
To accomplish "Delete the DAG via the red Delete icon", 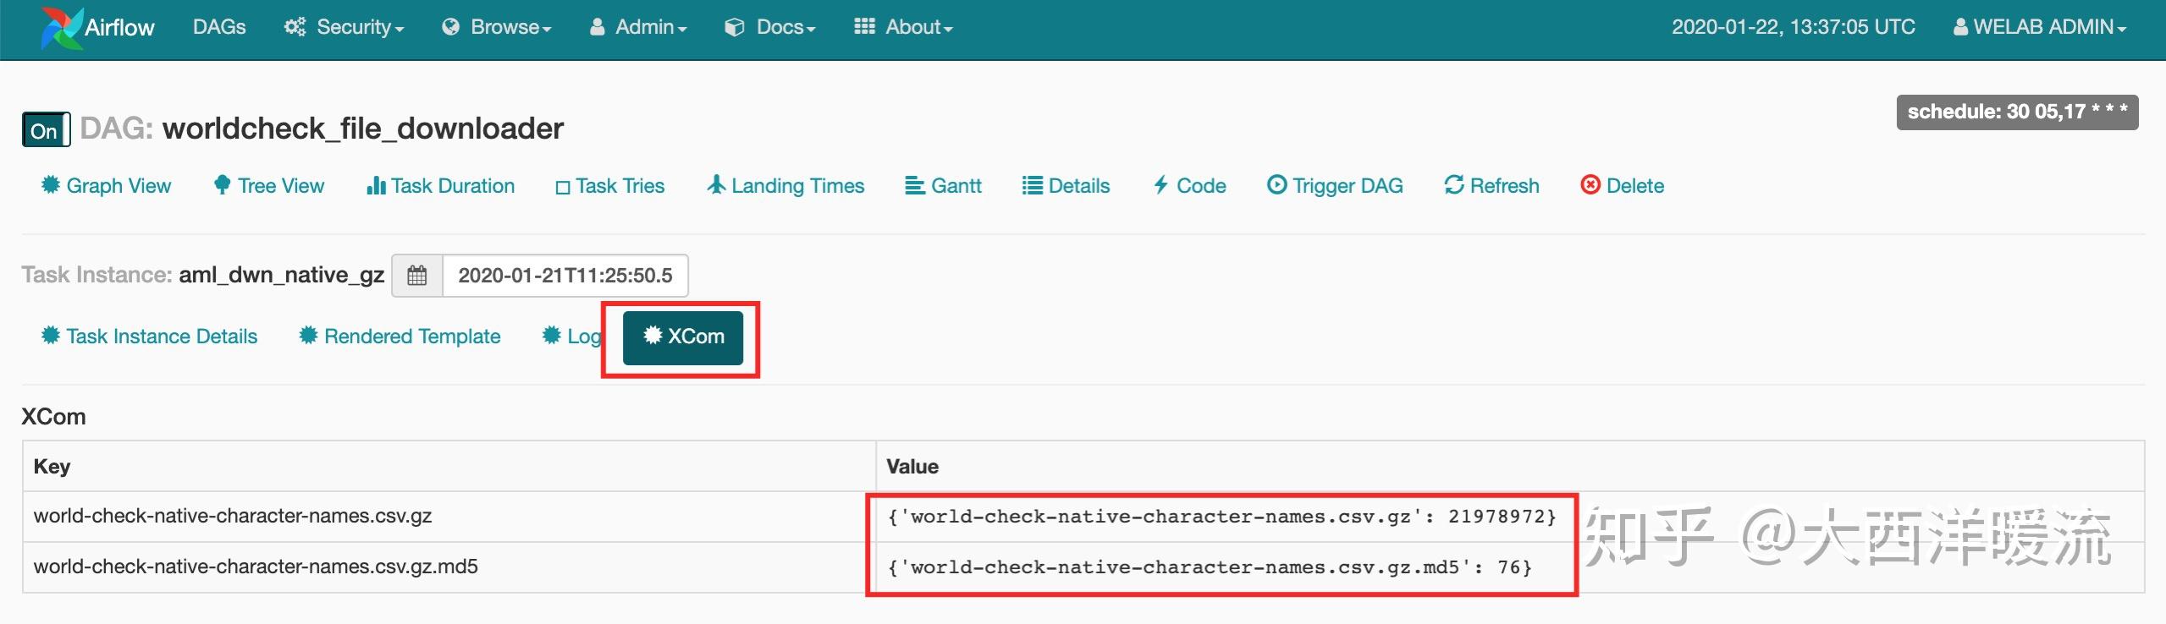I will (1590, 185).
